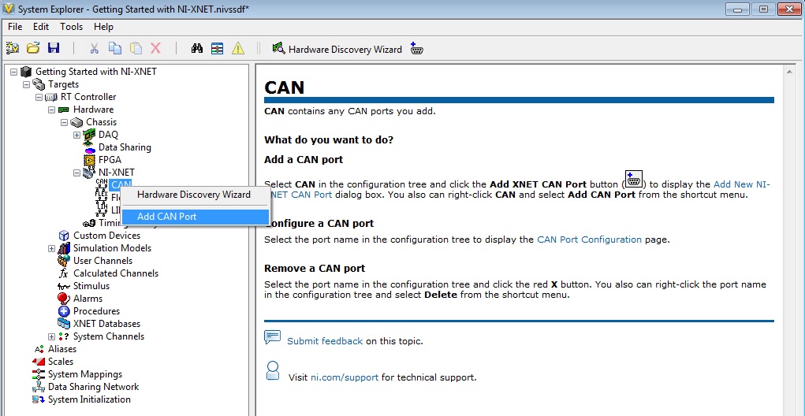Select the RT Controller tree item
The image size is (805, 416).
88,97
